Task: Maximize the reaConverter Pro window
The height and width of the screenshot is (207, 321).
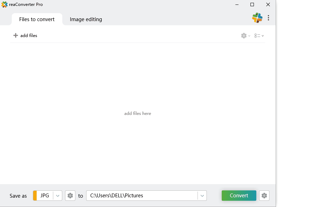Action: 252,4
